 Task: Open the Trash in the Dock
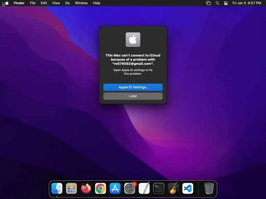pos(209,188)
